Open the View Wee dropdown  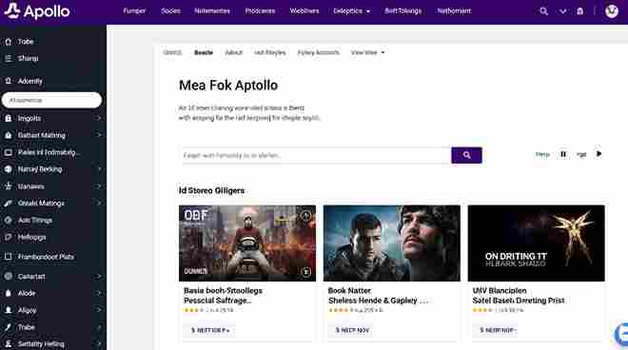(x=367, y=52)
